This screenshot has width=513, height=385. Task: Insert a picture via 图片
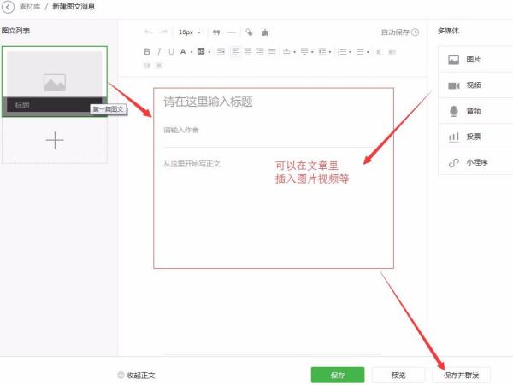475,60
